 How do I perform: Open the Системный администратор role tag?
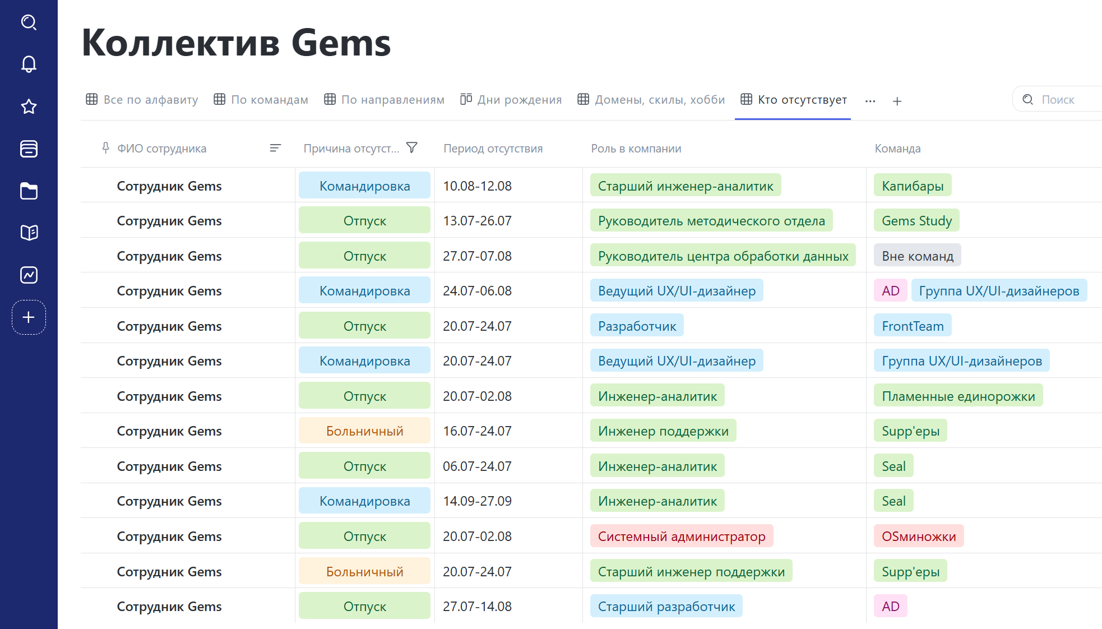pyautogui.click(x=682, y=536)
